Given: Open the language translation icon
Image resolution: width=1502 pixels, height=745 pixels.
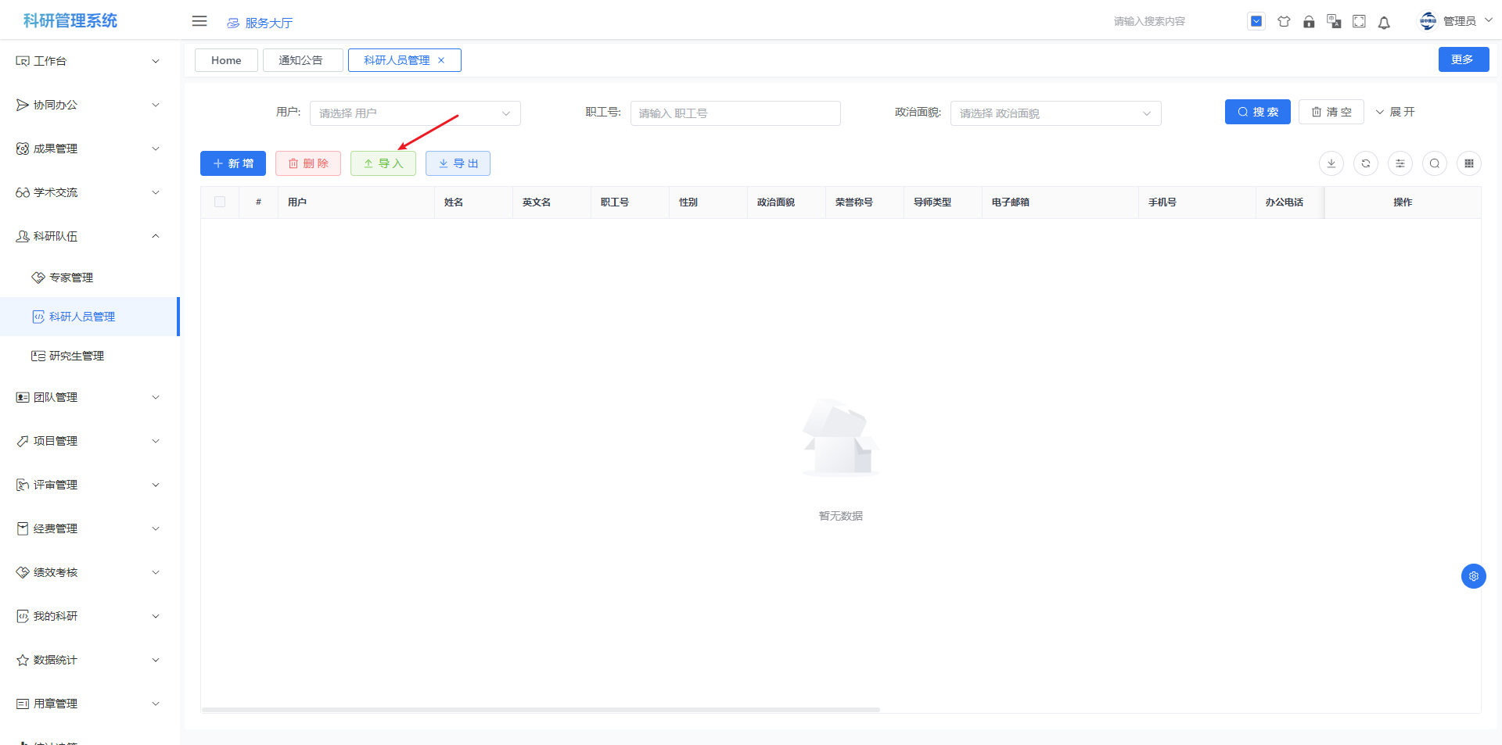Looking at the screenshot, I should (x=1334, y=22).
